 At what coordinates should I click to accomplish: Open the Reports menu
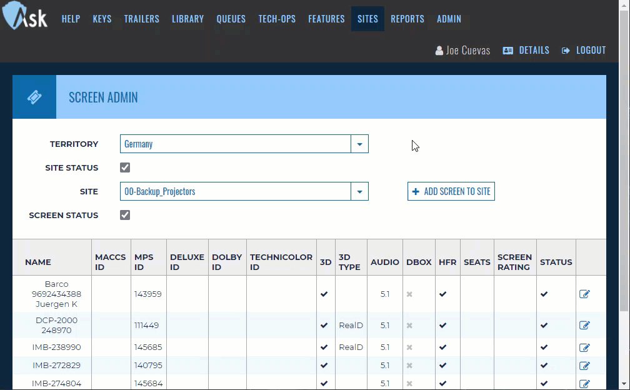407,19
